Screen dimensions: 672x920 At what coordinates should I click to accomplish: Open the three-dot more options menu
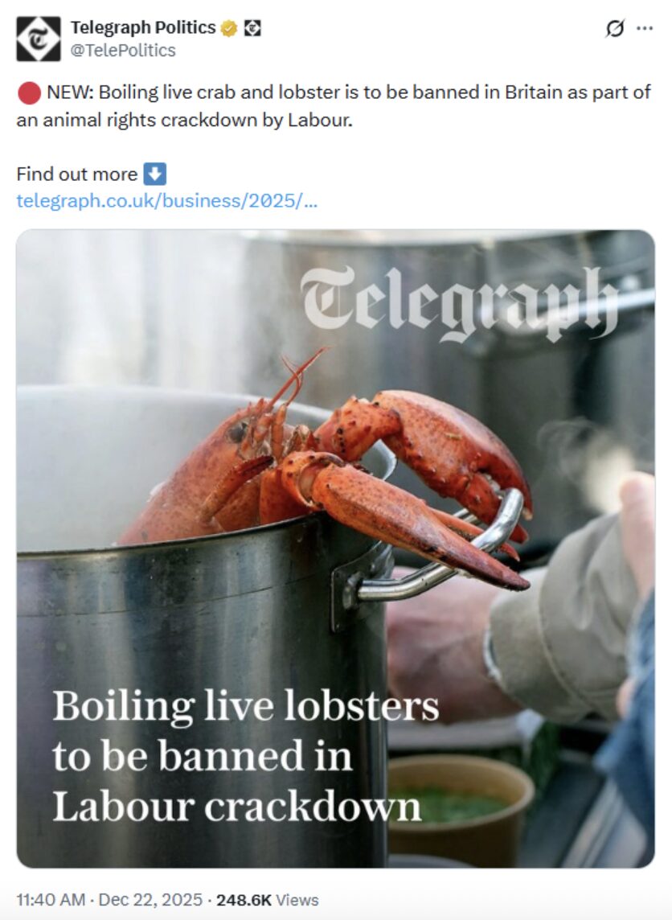(645, 28)
